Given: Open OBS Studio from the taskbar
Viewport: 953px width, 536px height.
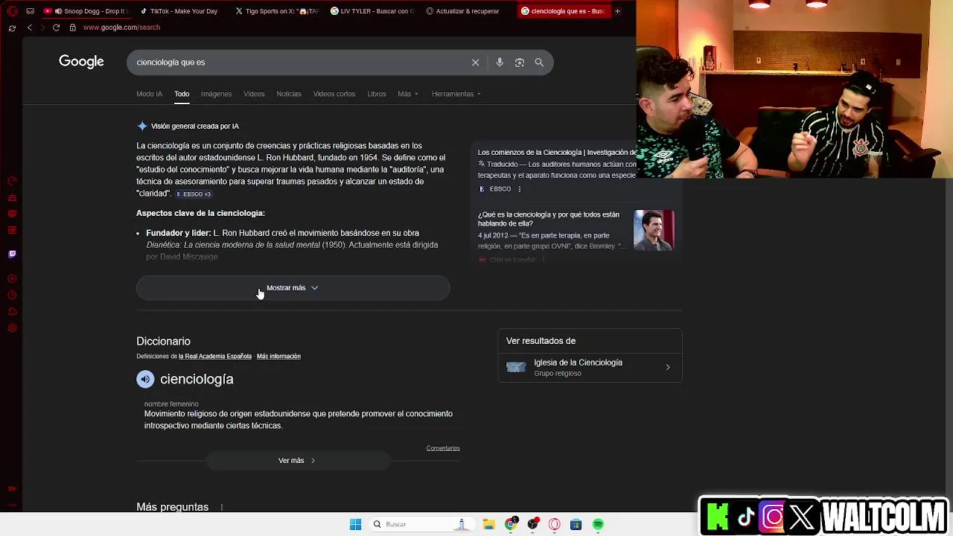Looking at the screenshot, I should coord(532,524).
